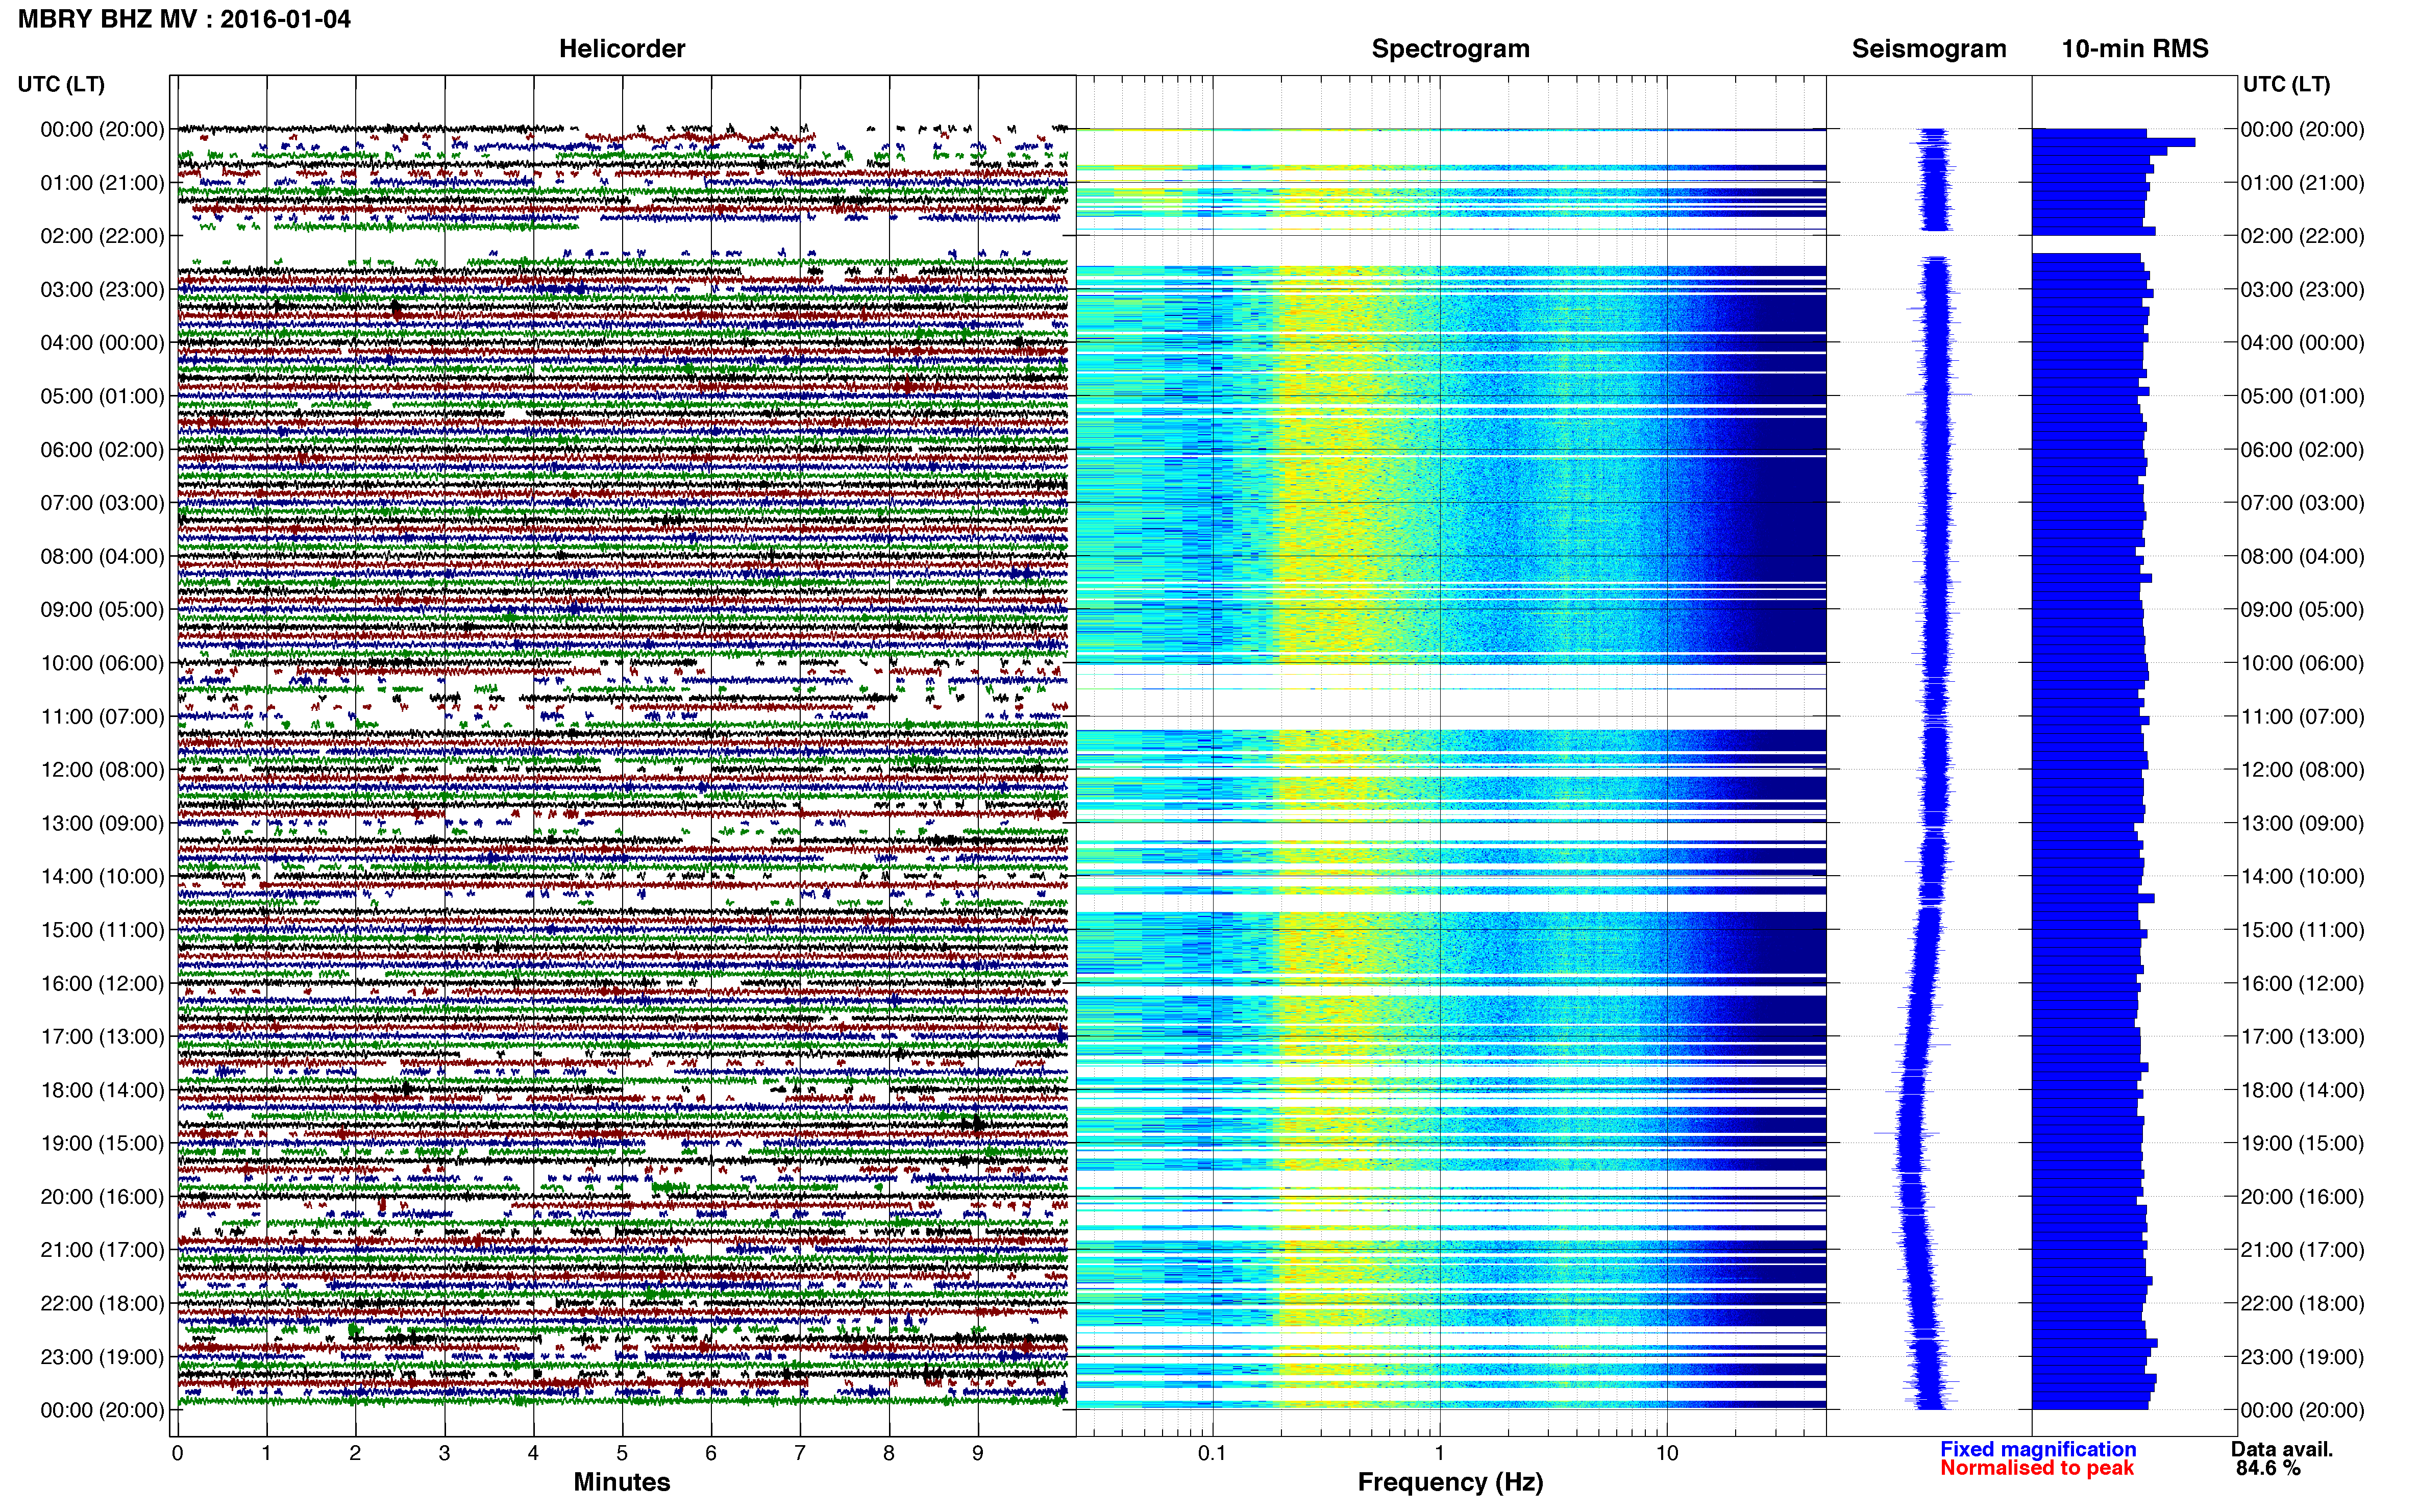This screenshot has width=2419, height=1512.
Task: Click left time label '15:00 (11:00)'
Action: click(x=102, y=930)
